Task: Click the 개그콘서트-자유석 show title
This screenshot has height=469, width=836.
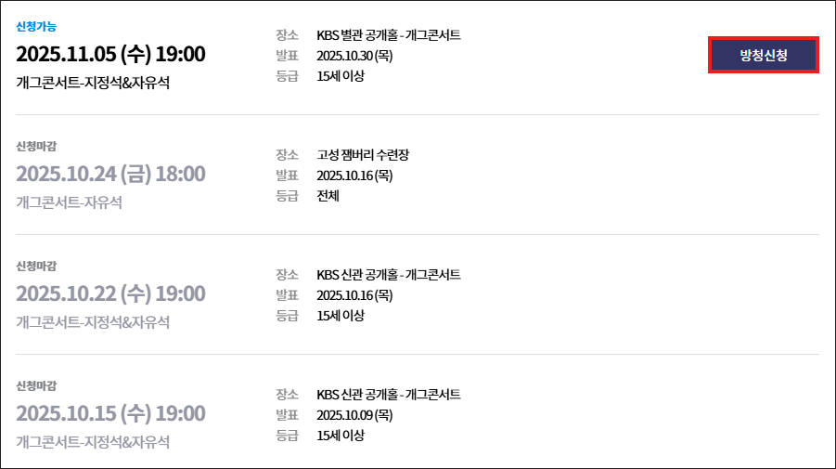Action: (69, 202)
